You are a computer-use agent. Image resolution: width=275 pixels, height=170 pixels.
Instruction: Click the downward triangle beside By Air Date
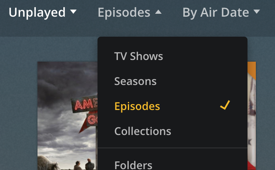257,12
